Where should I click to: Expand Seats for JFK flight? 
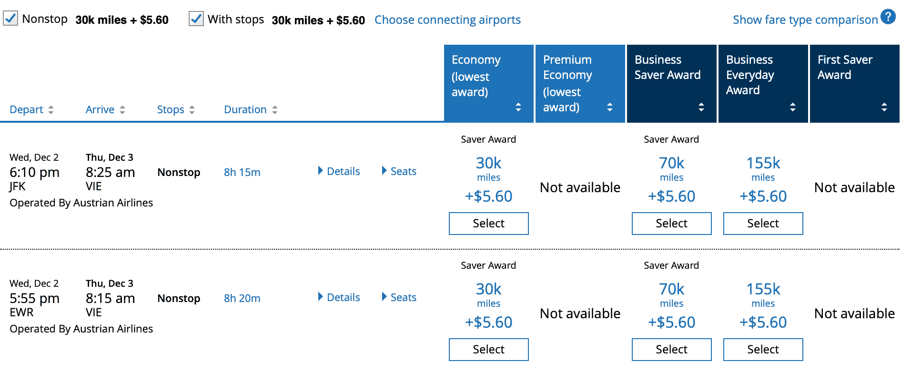click(399, 171)
